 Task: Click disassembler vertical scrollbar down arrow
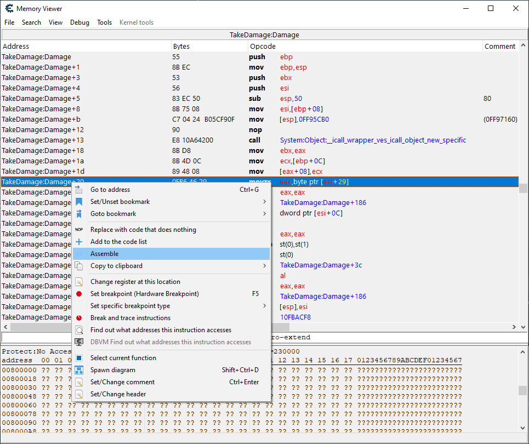[x=523, y=327]
